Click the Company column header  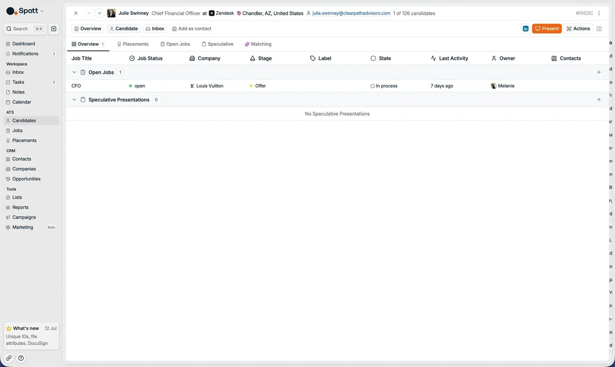(205, 58)
